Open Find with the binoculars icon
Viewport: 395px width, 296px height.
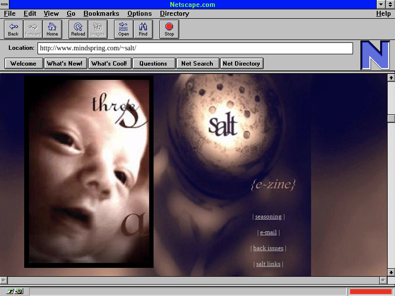pyautogui.click(x=143, y=29)
